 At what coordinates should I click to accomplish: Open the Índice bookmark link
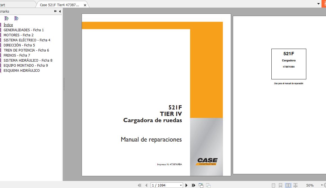[8, 25]
